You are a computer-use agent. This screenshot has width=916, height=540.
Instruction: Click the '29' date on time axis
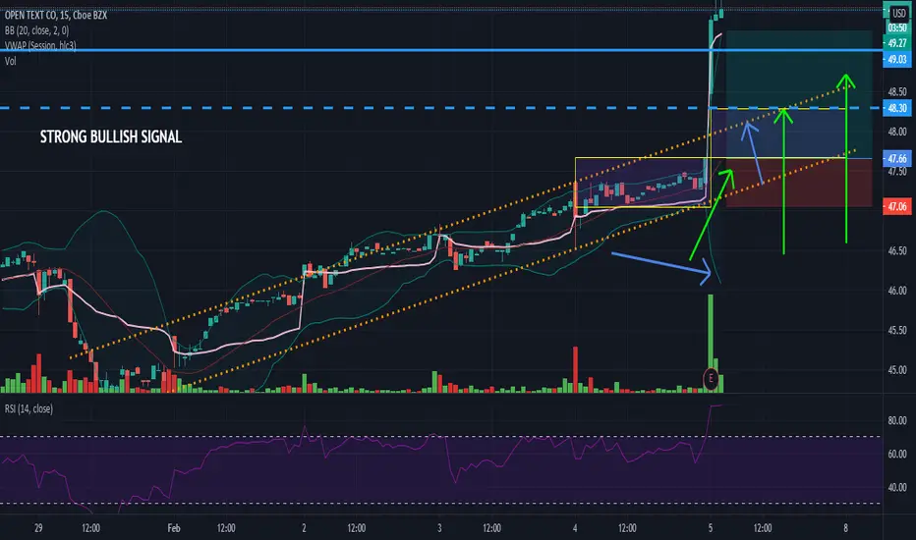38,528
